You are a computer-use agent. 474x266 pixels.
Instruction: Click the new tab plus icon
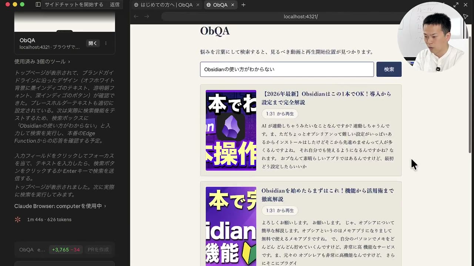pyautogui.click(x=243, y=5)
